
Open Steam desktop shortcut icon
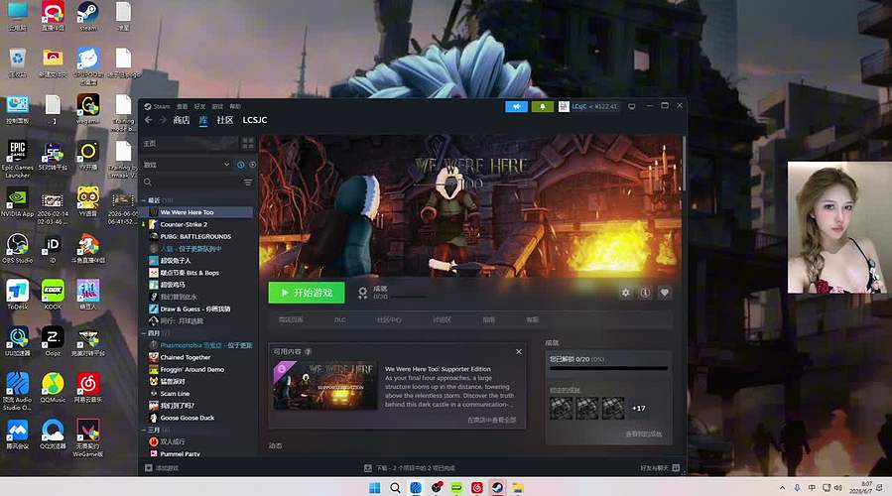pos(87,16)
